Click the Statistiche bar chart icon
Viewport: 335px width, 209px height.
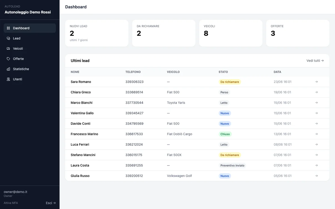tap(8, 69)
